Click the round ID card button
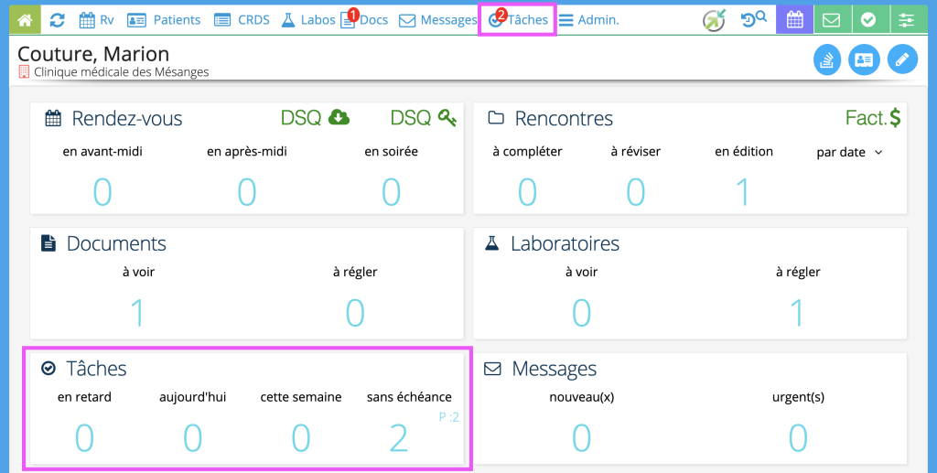The height and width of the screenshot is (473, 937). [864, 59]
